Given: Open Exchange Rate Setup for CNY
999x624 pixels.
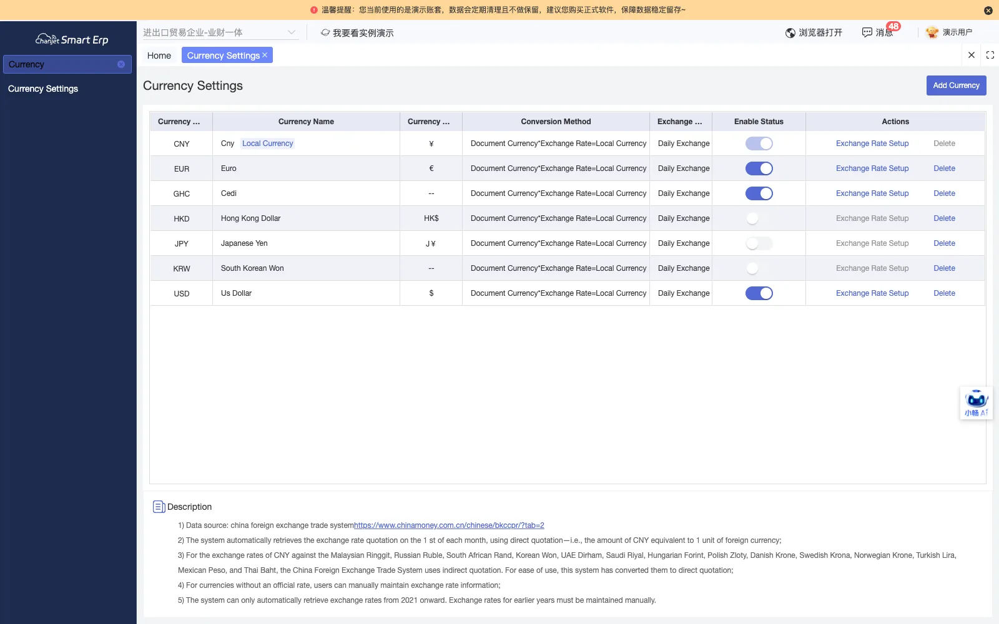Looking at the screenshot, I should pyautogui.click(x=872, y=144).
